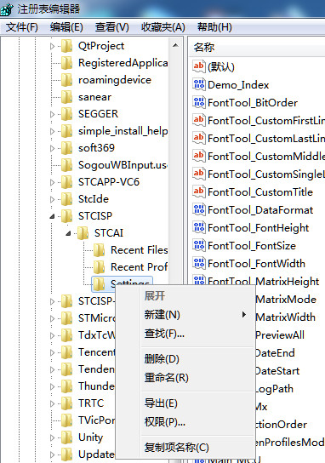This screenshot has width=325, height=463.
Task: Click the SEGGER folder icon
Action: pyautogui.click(x=67, y=114)
